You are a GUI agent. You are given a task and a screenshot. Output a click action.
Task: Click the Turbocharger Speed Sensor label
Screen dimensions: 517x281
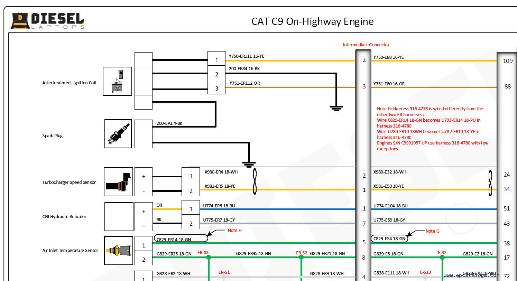tap(69, 182)
